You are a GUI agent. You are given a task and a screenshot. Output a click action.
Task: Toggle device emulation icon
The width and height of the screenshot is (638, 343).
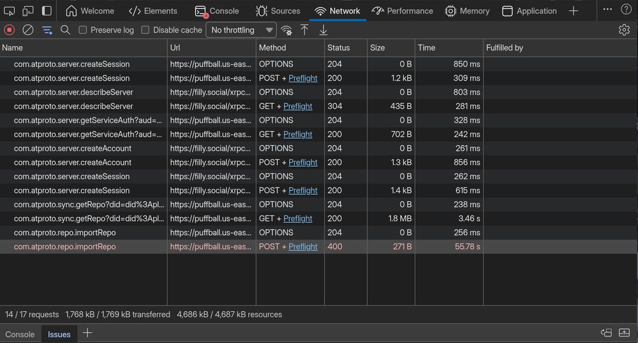pos(28,11)
